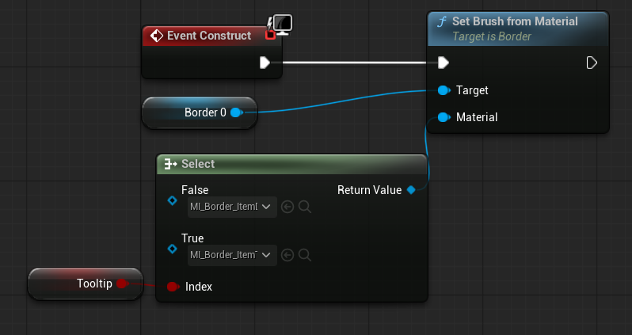Click the function icon on Set Brush node
632x335 pixels.
(442, 22)
